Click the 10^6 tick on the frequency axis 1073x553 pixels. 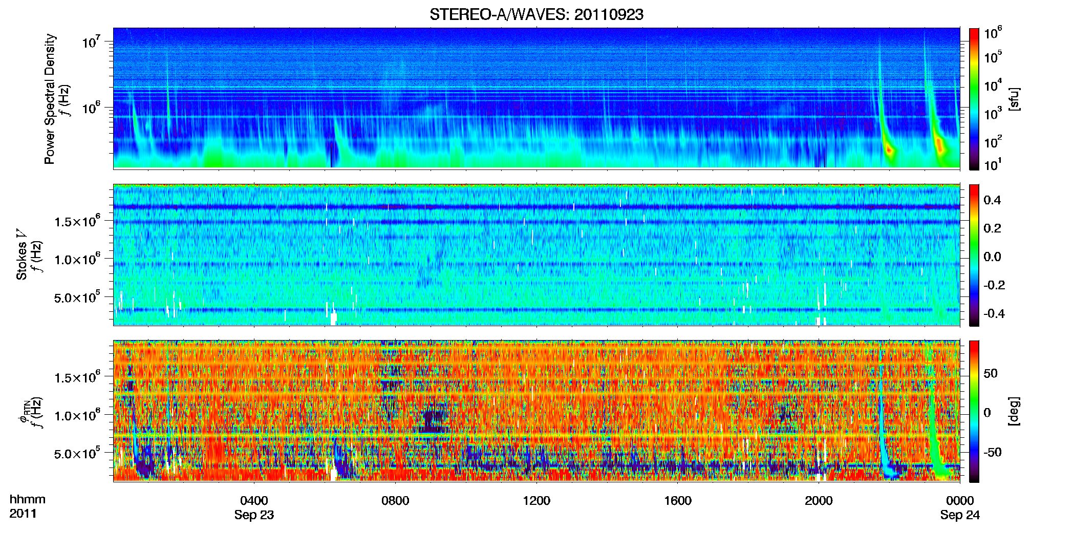91,108
